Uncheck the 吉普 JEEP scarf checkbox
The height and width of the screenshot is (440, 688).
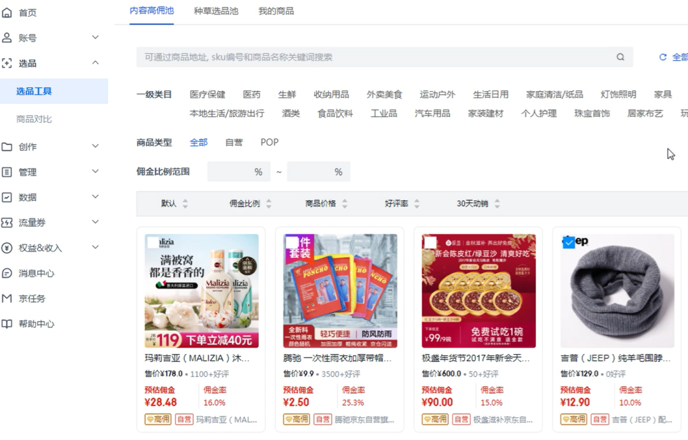coord(569,243)
